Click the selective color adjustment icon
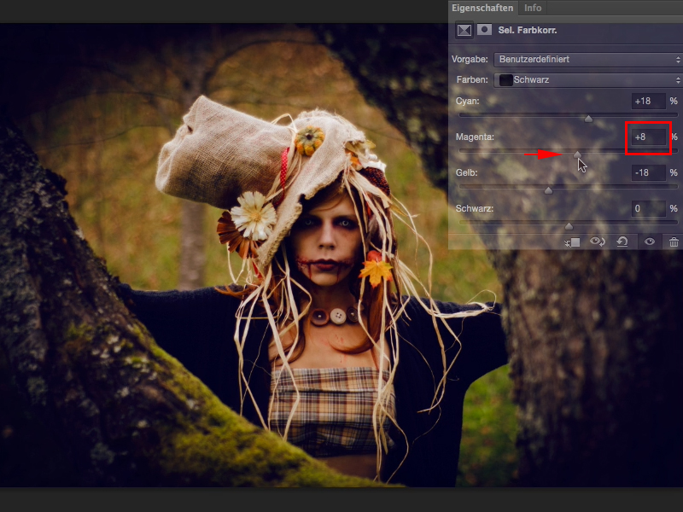 click(x=464, y=30)
